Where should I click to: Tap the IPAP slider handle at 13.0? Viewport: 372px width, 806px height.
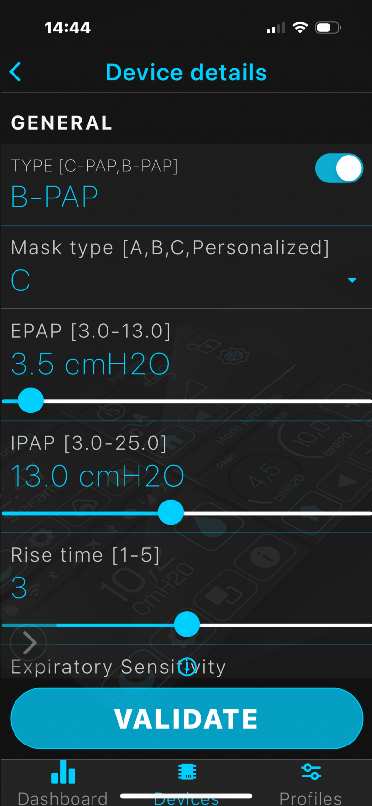tap(170, 513)
